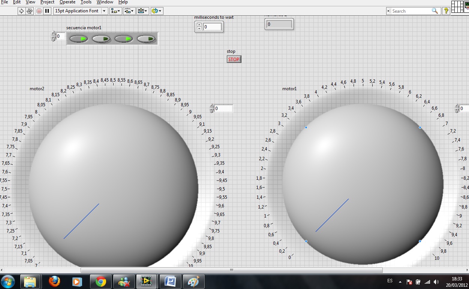Open Windows Media Player taskbar icon
Image resolution: width=469 pixels, height=289 pixels.
77,282
